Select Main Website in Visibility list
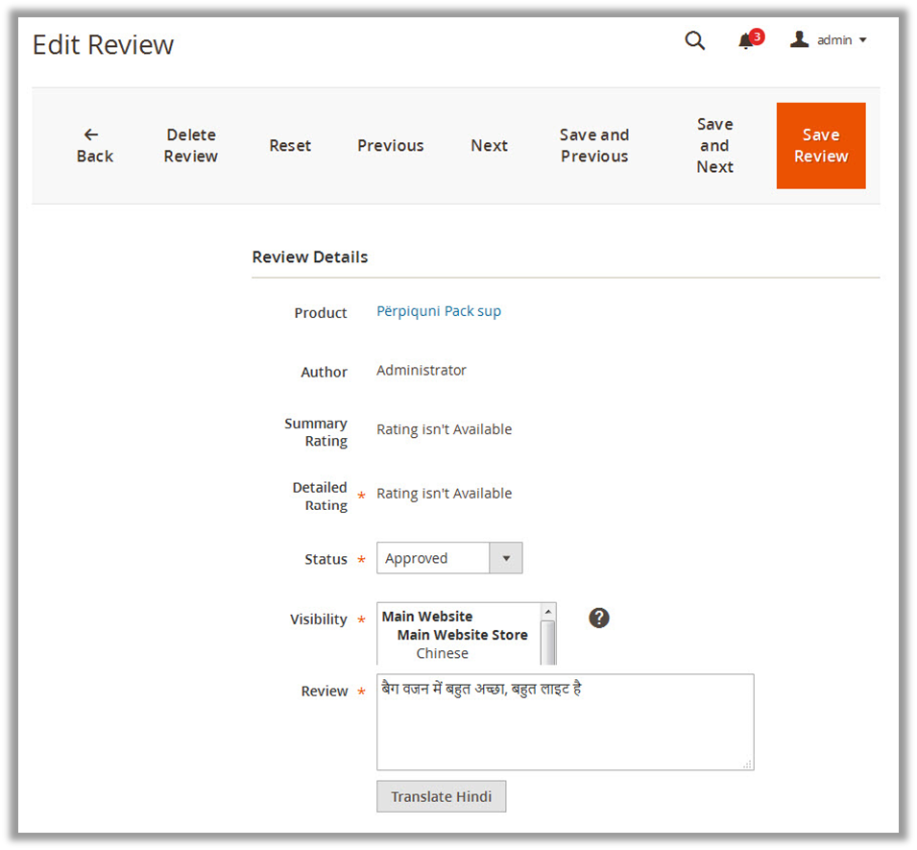917x850 pixels. point(427,617)
